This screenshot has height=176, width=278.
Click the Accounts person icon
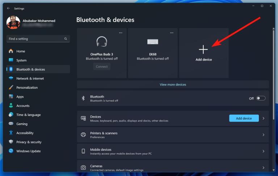point(11,106)
